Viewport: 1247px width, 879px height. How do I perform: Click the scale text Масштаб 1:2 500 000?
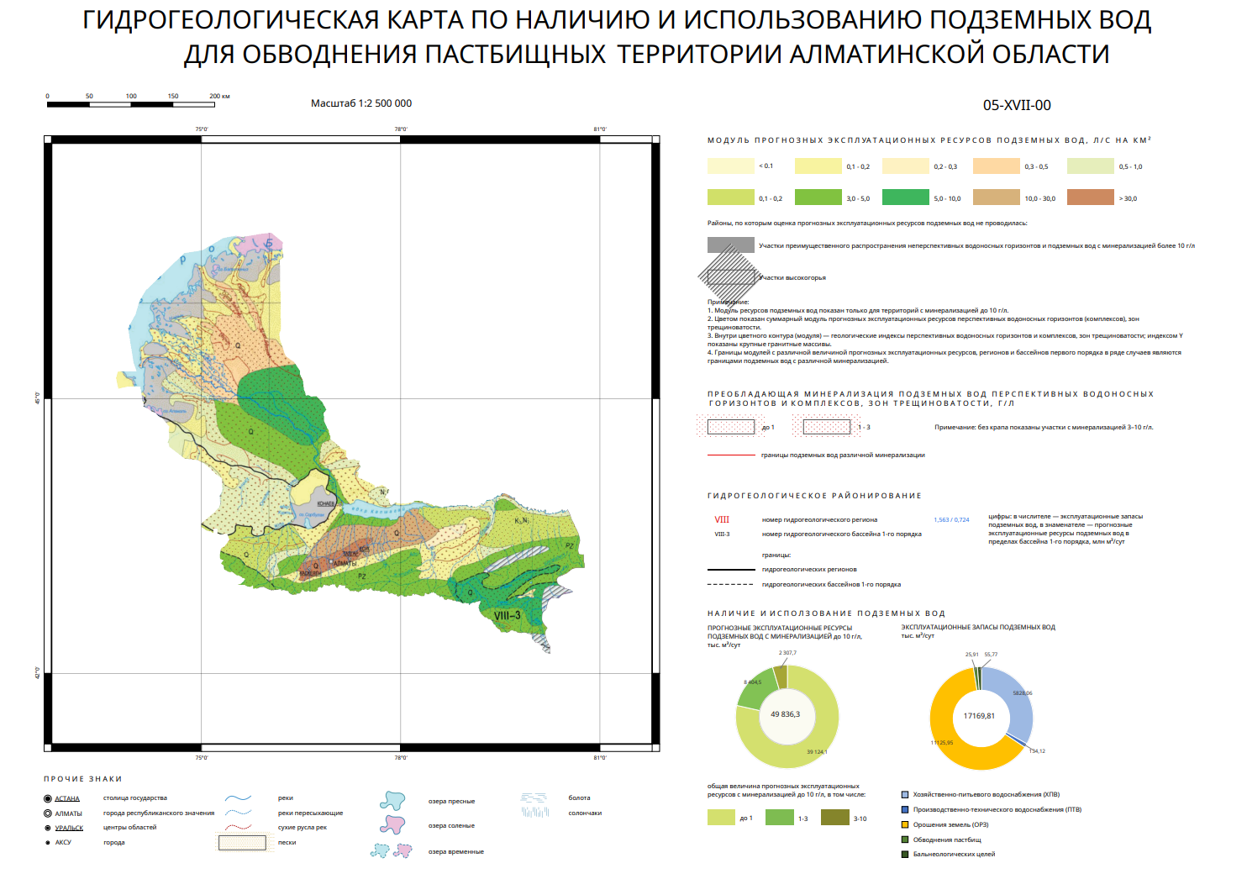coord(361,103)
